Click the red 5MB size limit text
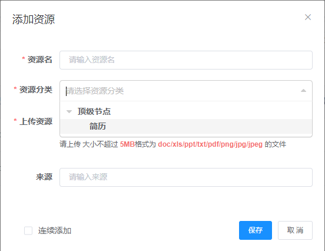325x251 pixels. coord(127,144)
